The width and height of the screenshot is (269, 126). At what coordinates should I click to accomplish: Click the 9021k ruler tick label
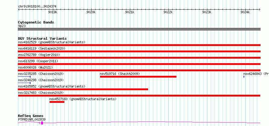click(x=130, y=12)
